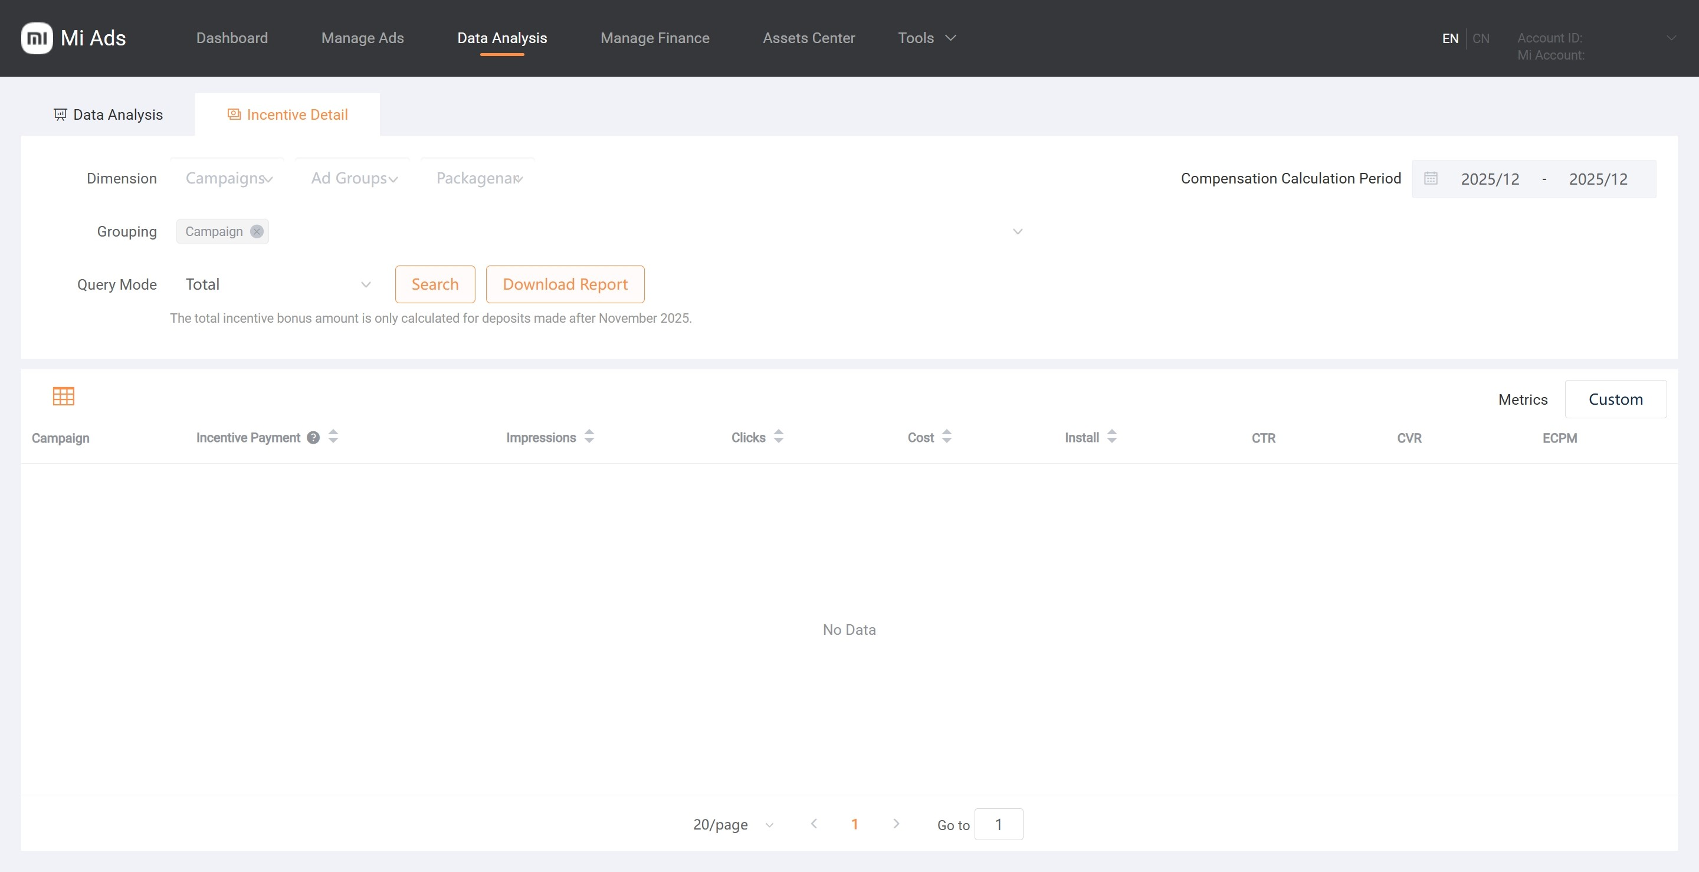Viewport: 1699px width, 872px height.
Task: Remove the Campaign grouping tag
Action: coord(257,231)
